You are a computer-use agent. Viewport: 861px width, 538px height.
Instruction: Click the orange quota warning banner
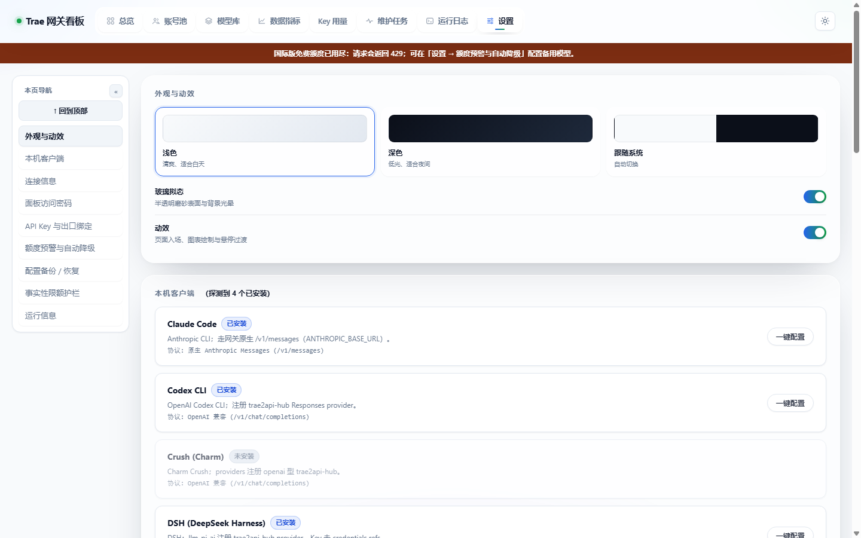pos(426,53)
